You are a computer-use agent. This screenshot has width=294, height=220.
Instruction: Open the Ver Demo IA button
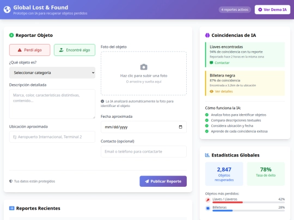272,10
